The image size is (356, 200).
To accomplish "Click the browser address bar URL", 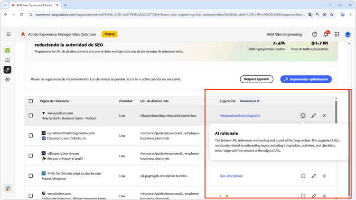I will [170, 15].
